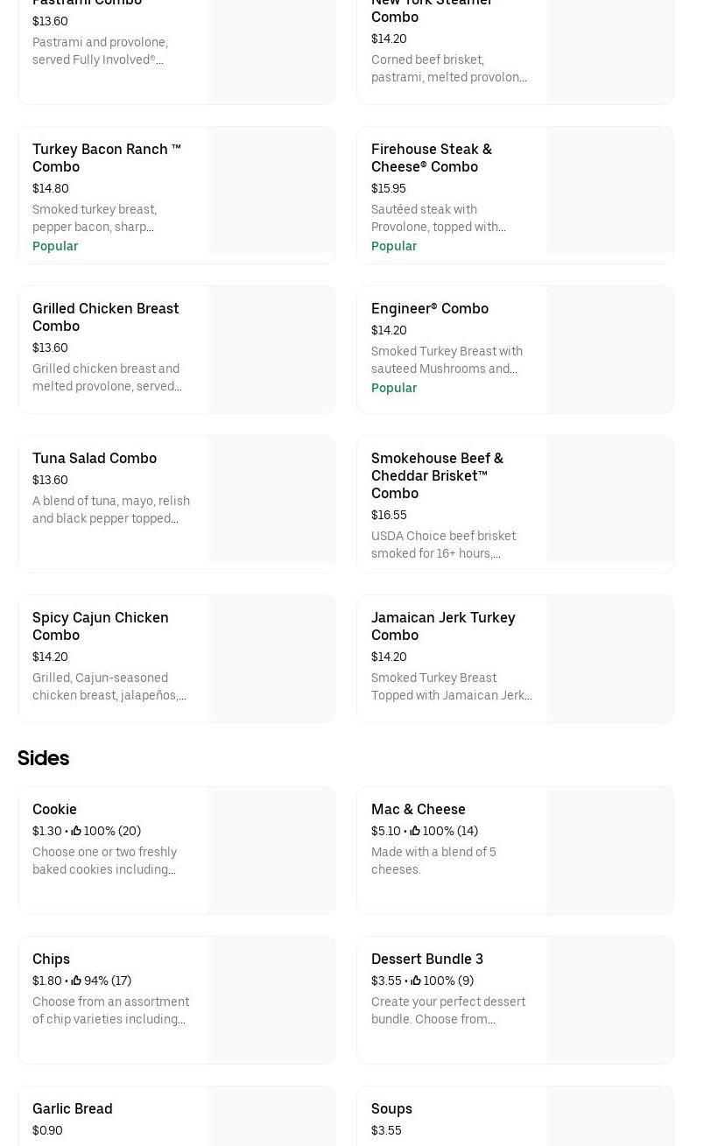This screenshot has height=1146, width=704.
Task: Click the Popular label under Engineer Combo
Action: coord(394,388)
